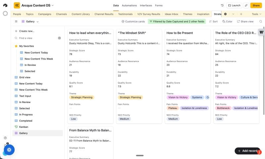265x159 pixels.
Task: Open the Channels table tab
Action: pos(61,14)
